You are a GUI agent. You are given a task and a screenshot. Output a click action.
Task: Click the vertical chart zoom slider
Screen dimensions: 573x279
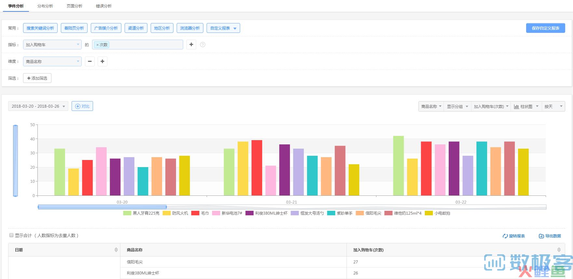click(x=15, y=161)
